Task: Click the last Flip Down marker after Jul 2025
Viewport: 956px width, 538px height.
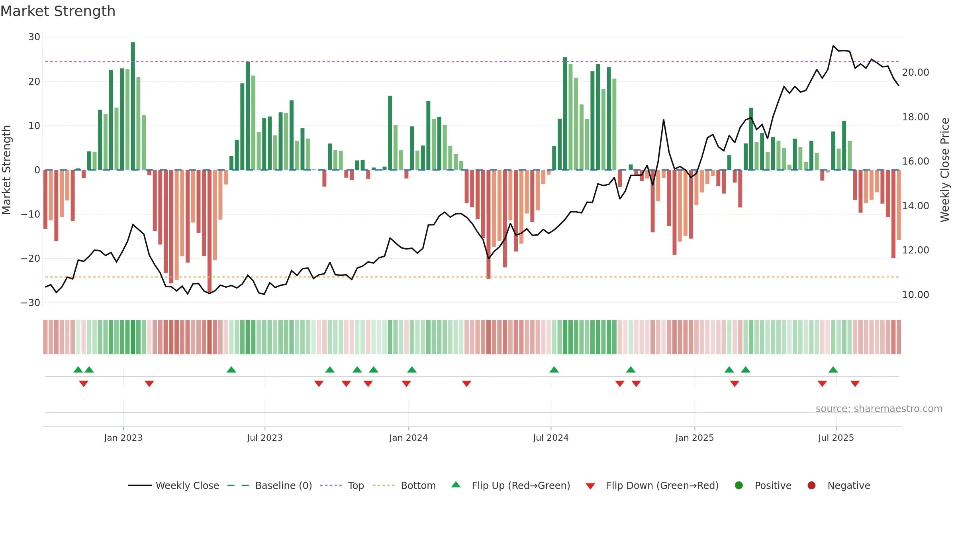Action: click(855, 384)
